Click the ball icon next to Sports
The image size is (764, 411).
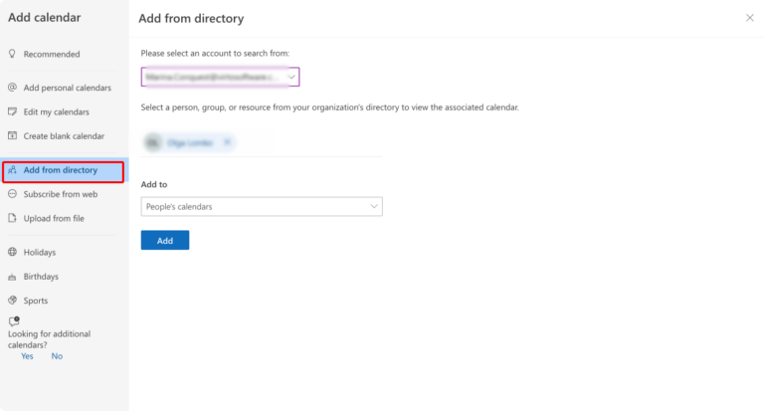12,300
